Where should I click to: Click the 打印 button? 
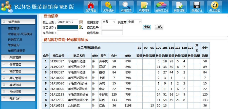[159, 27]
